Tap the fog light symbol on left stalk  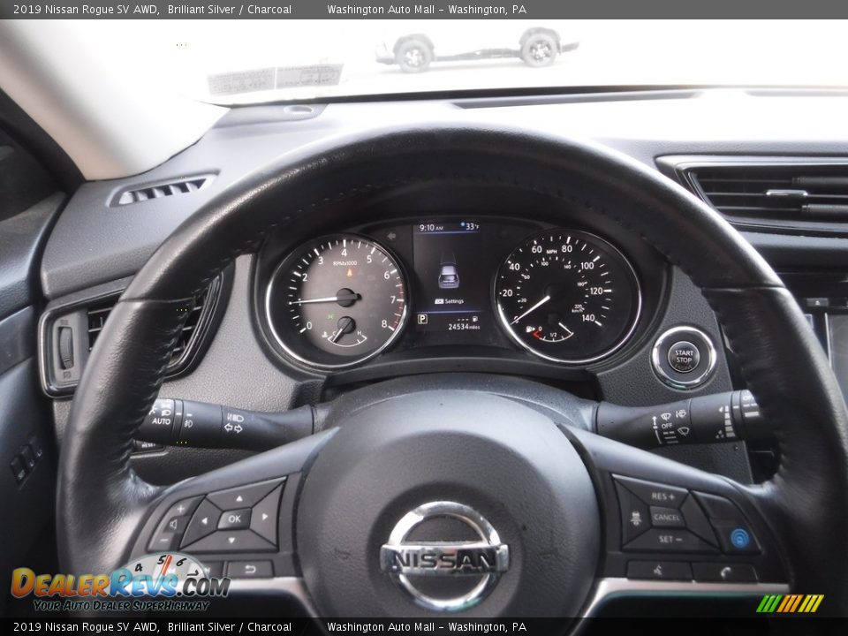[189, 424]
